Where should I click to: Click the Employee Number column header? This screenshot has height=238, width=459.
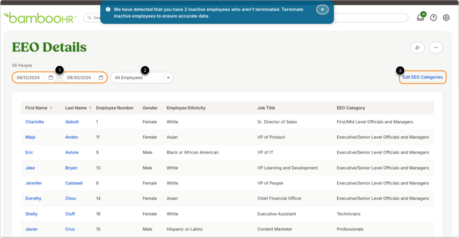click(x=115, y=108)
